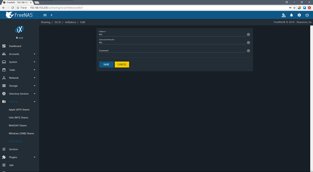
Task: Cancel editing the initiator
Action: 122,65
